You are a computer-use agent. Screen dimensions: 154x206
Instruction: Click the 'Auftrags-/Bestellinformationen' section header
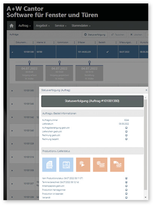click(x=92, y=114)
